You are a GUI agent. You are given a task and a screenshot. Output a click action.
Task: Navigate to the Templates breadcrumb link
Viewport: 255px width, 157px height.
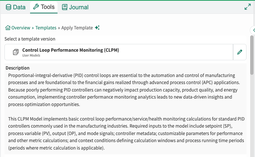click(46, 28)
